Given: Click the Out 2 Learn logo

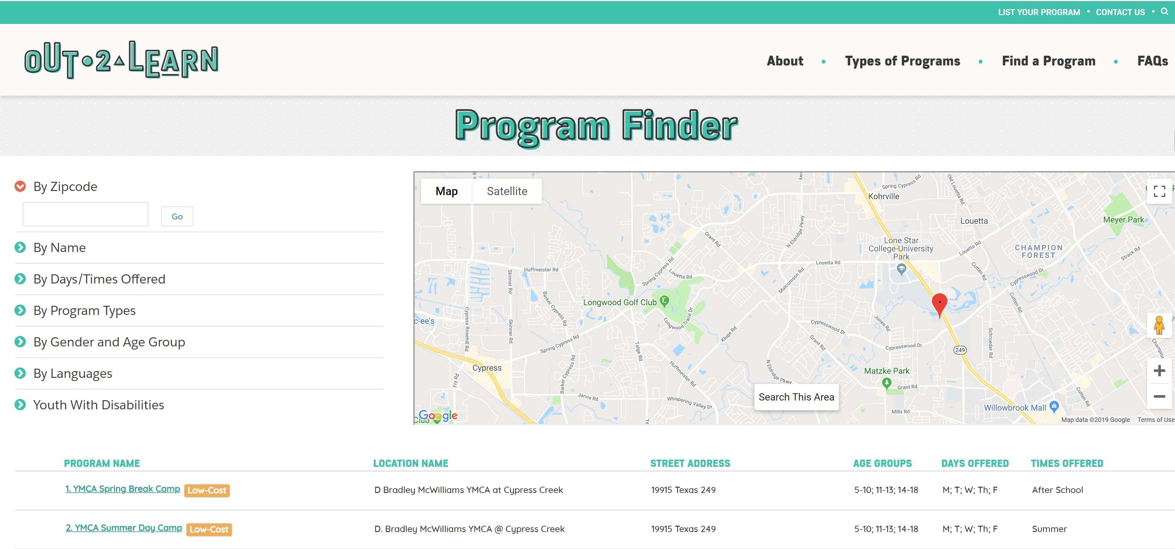Looking at the screenshot, I should click(x=121, y=60).
